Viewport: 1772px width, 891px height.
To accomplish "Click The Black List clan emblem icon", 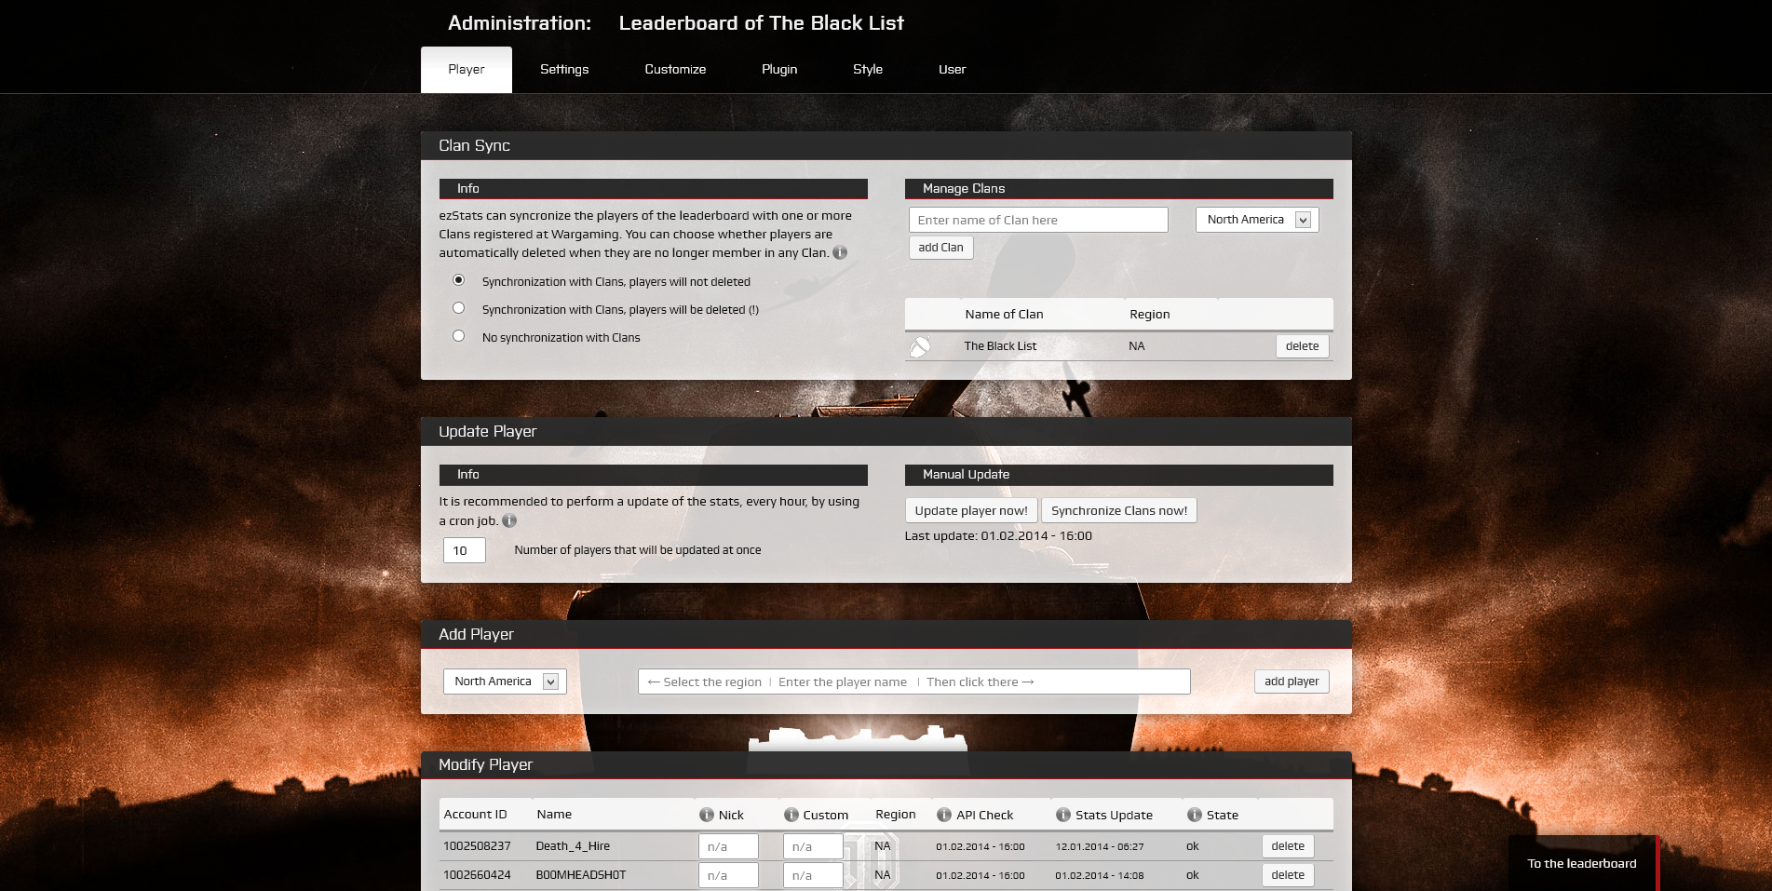I will (921, 345).
